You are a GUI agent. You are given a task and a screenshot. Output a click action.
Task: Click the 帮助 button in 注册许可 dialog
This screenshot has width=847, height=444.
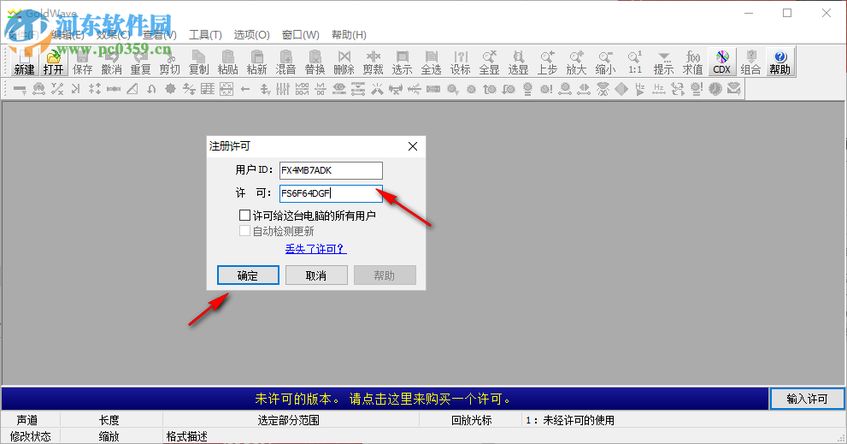pyautogui.click(x=385, y=275)
